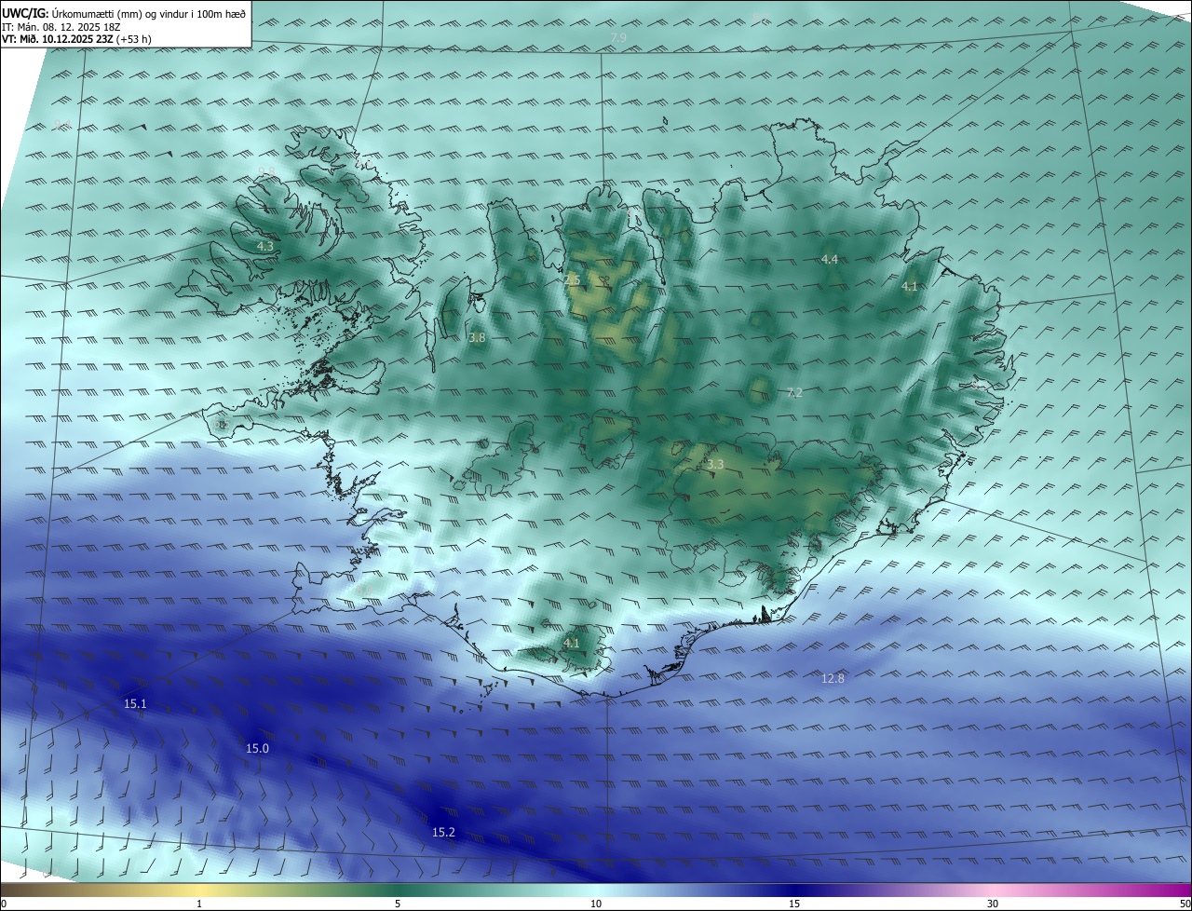The width and height of the screenshot is (1192, 911).
Task: Click the 10 tick on the color scale
Action: tap(596, 904)
